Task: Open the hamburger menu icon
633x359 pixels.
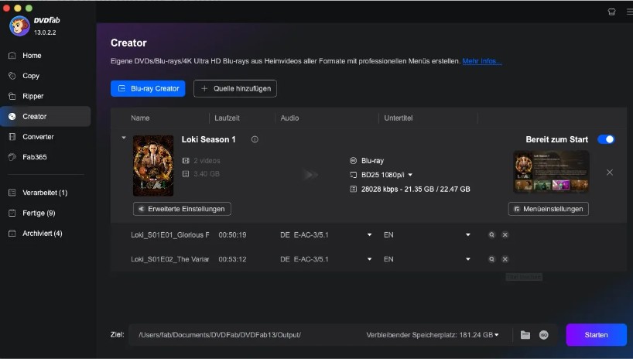Action: [x=629, y=12]
